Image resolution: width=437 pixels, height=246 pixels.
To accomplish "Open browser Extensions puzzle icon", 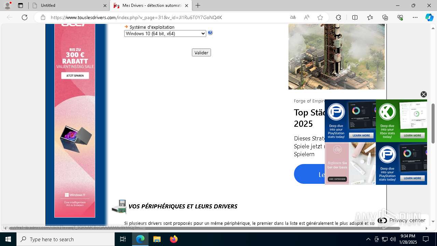I will (338, 17).
